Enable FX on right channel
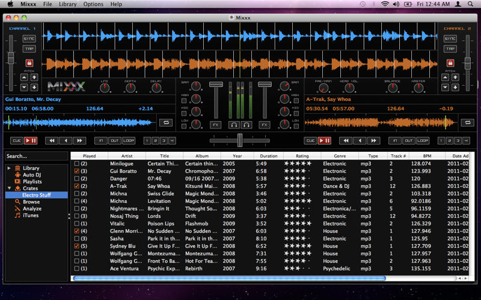This screenshot has height=300, width=481. [x=265, y=125]
